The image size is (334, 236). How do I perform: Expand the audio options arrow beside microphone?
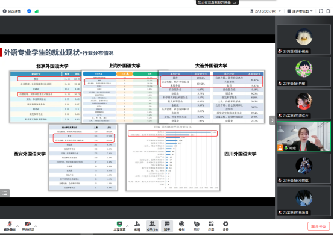coord(17,226)
